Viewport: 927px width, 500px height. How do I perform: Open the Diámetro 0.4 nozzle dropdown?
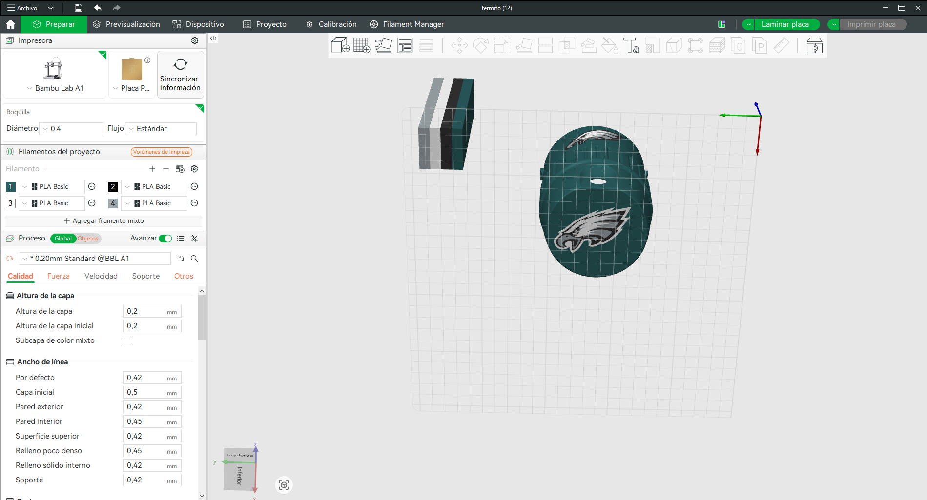tap(71, 129)
